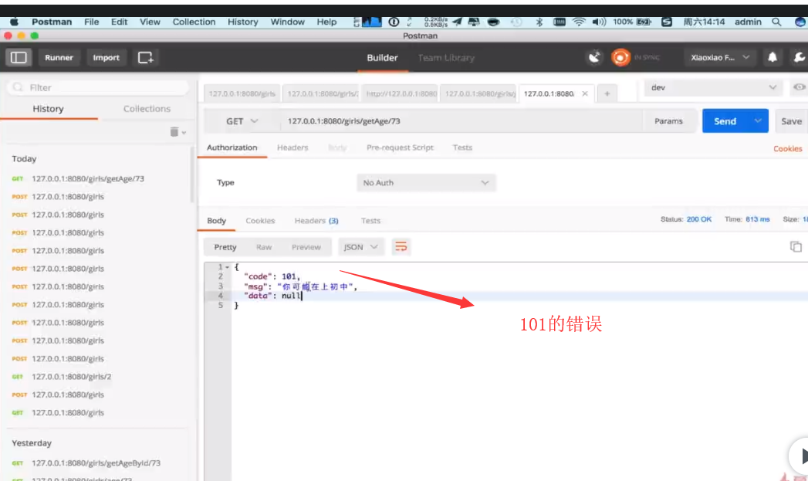Click the response Body tab
The height and width of the screenshot is (481, 808).
coord(216,221)
